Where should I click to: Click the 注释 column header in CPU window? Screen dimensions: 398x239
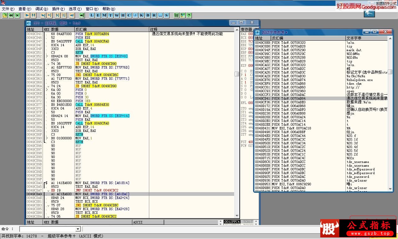[x=192, y=29]
